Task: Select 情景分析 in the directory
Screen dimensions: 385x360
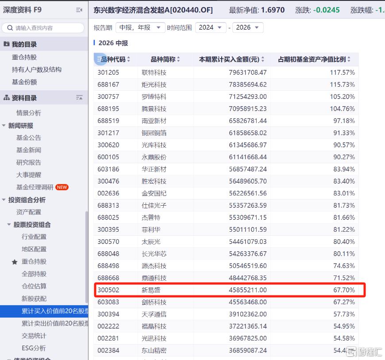Action: click(28, 113)
